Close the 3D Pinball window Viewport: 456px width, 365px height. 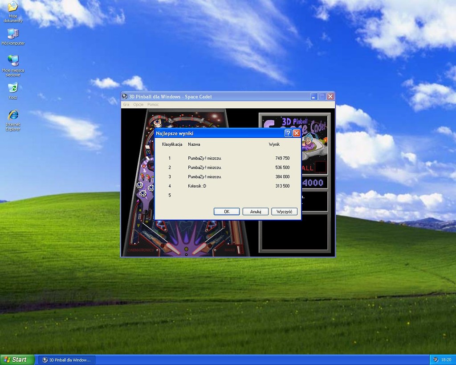pos(330,96)
